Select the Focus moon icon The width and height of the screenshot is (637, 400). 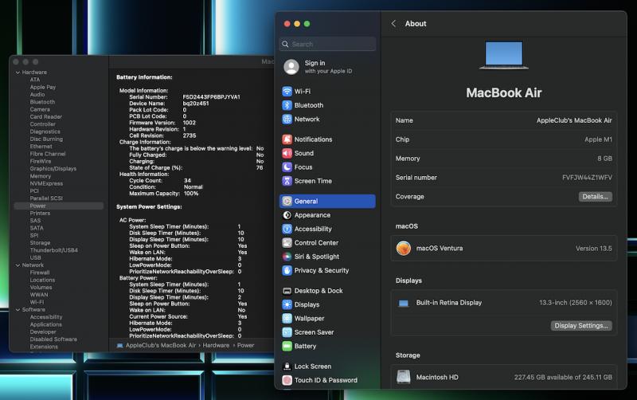tap(287, 167)
